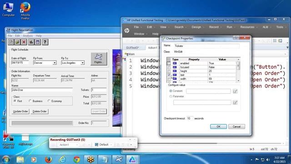Click the Open Order folder icon
This screenshot has width=291, height=164.
point(17,42)
